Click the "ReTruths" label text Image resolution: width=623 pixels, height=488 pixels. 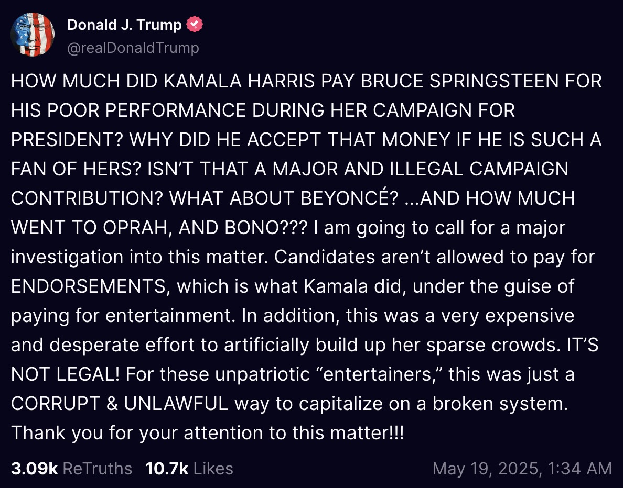[98, 468]
